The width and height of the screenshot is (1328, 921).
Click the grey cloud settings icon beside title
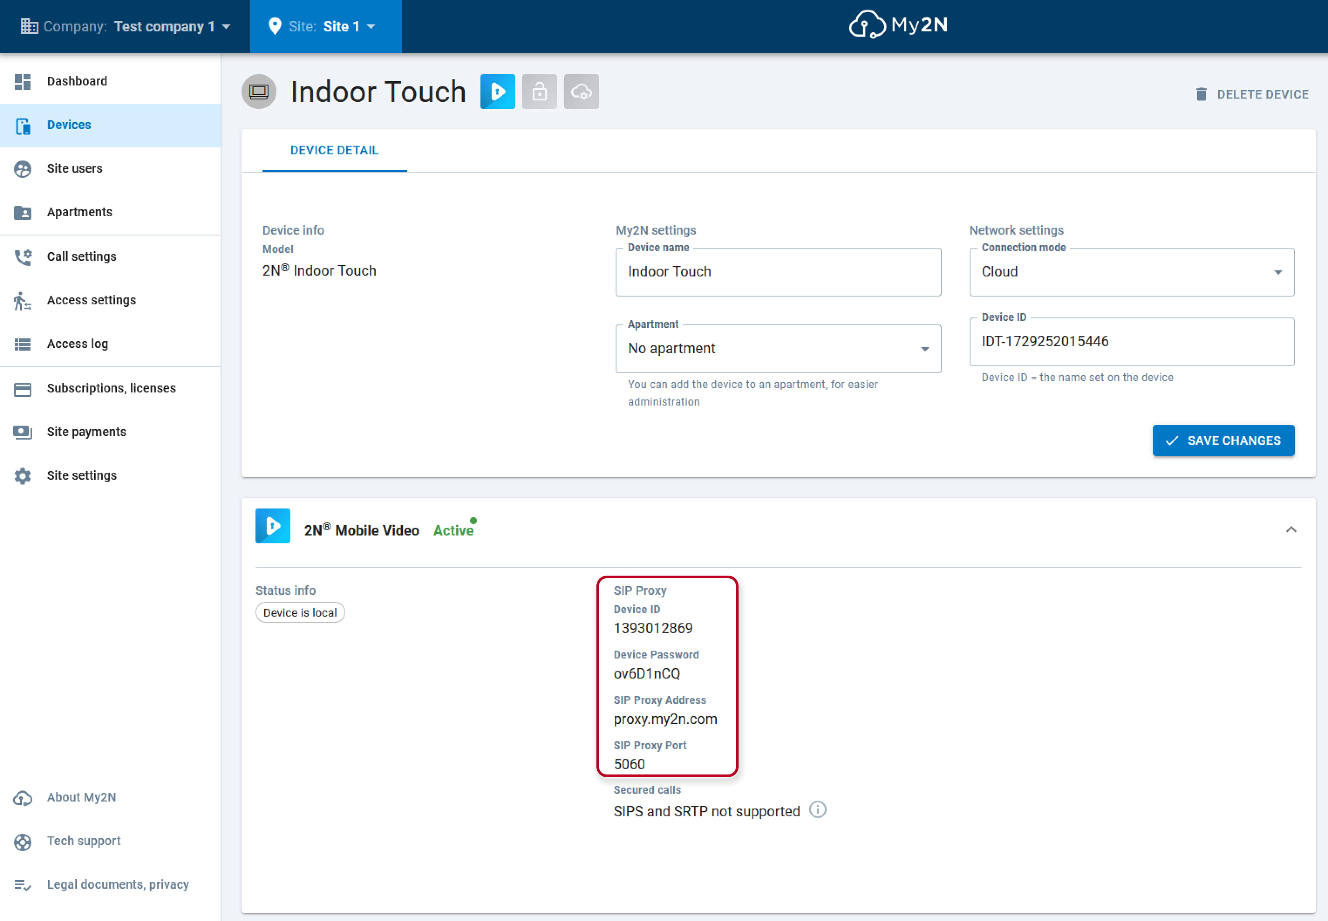coord(581,92)
